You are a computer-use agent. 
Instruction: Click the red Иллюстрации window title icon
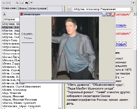pos(22,14)
